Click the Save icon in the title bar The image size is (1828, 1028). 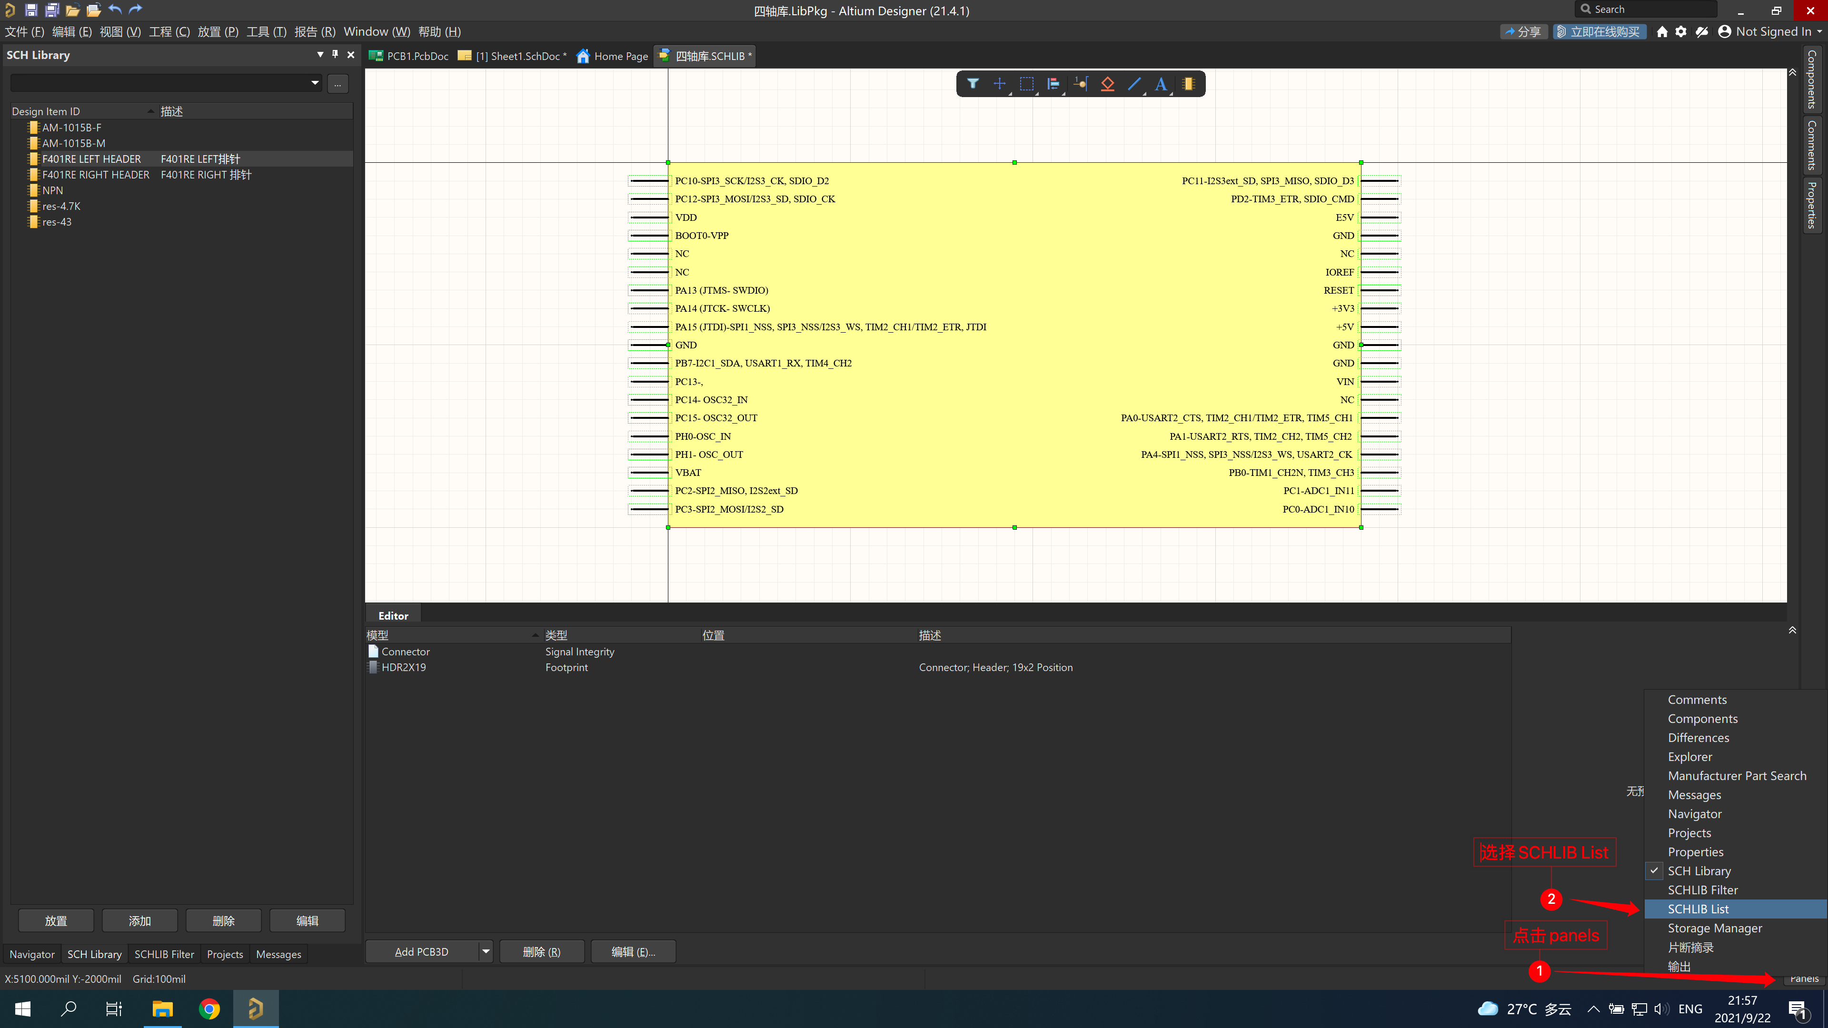[x=31, y=10]
